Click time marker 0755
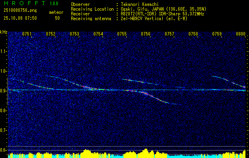The width and height of the screenshot is (249, 158). point(122,34)
